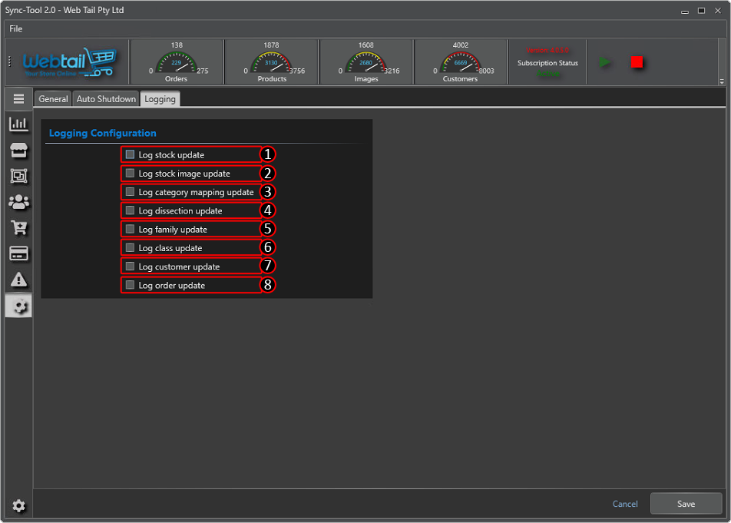Enable the Log stock update checkbox
Image resolution: width=731 pixels, height=523 pixels.
[x=131, y=154]
